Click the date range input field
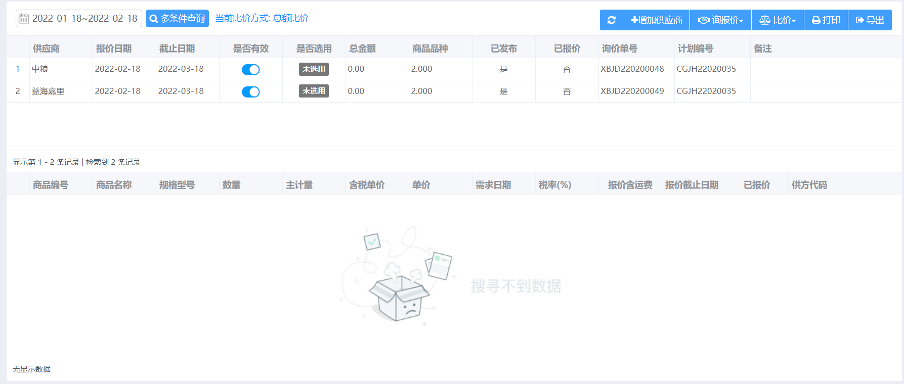 [x=79, y=19]
